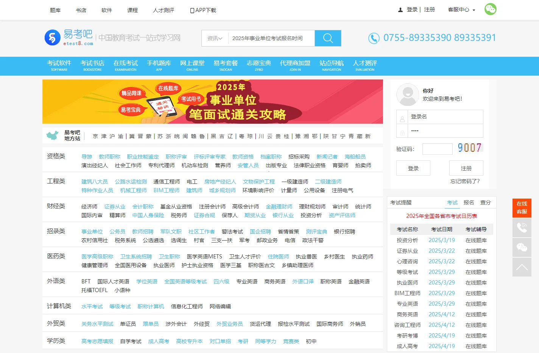Click the 登录名 username field
This screenshot has width=539, height=353.
pyautogui.click(x=445, y=117)
